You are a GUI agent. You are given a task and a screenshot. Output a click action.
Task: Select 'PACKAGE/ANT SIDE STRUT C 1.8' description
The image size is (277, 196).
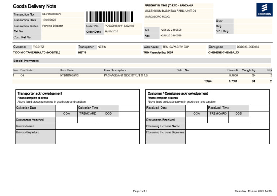click(x=126, y=75)
